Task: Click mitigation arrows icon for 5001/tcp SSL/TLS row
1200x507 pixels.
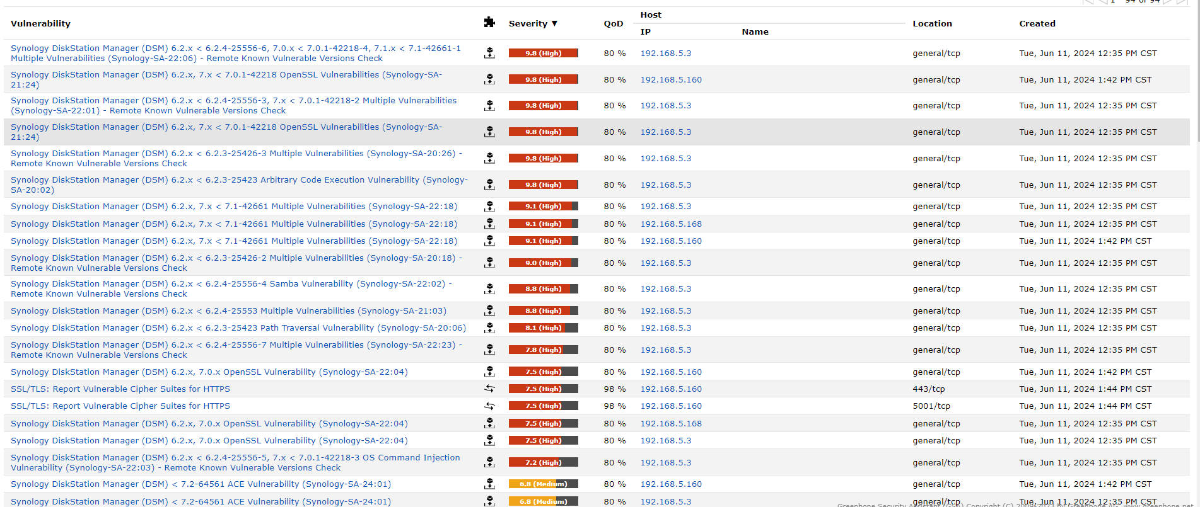Action: pos(489,406)
